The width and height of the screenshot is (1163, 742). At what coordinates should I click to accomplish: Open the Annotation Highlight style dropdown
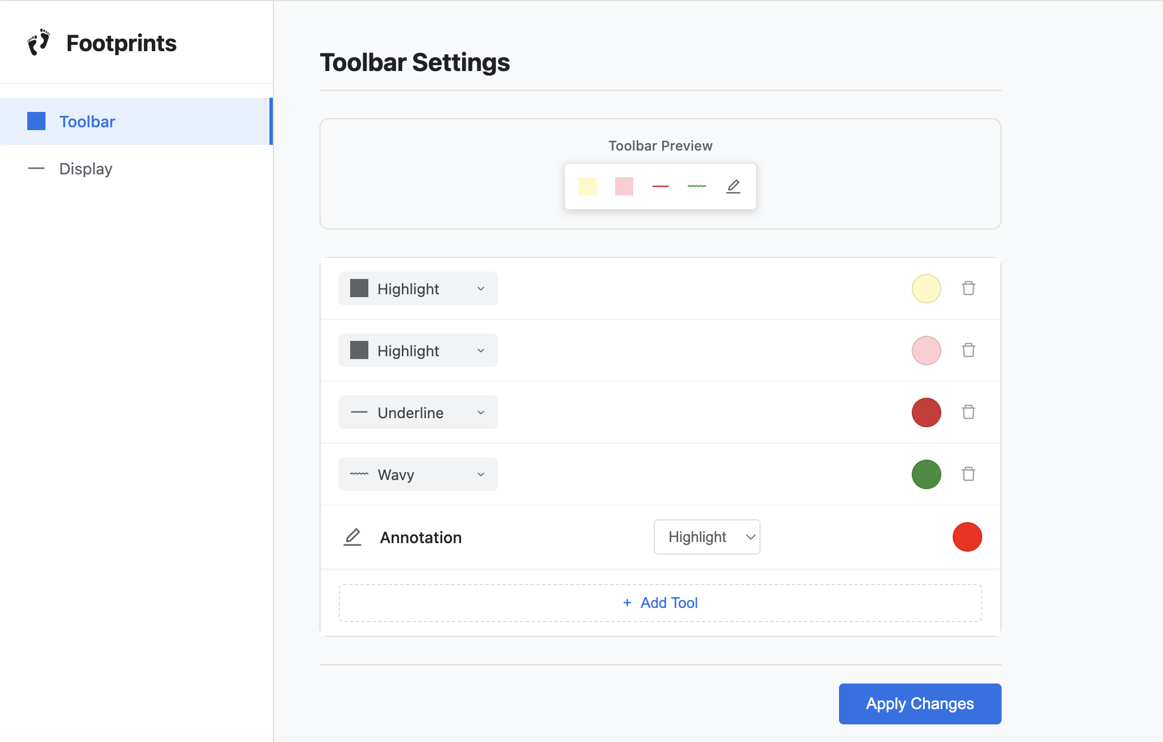coord(707,537)
